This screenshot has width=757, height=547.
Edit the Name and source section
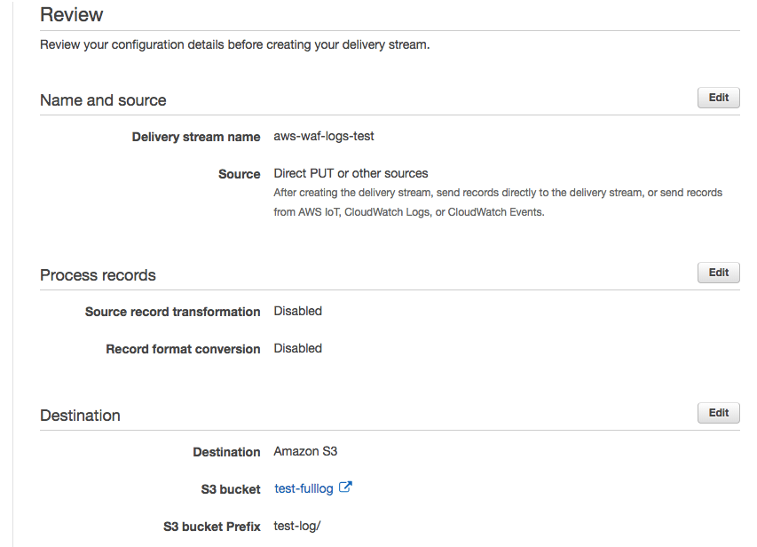click(x=718, y=98)
